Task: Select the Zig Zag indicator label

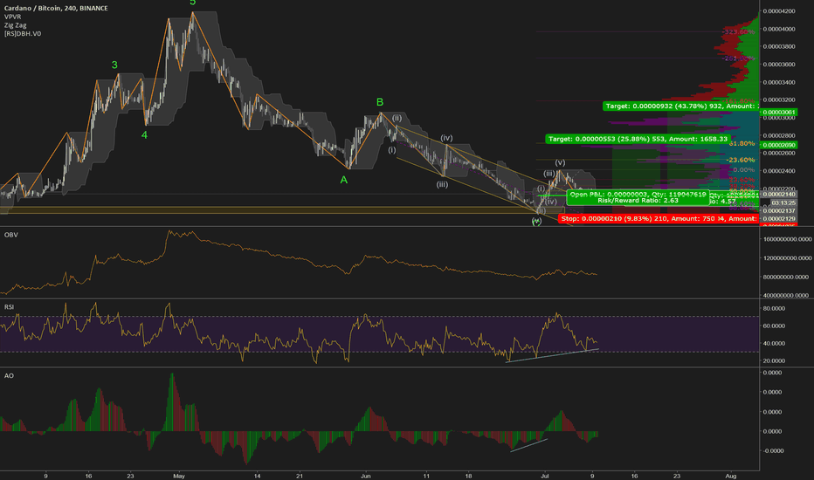Action: [15, 25]
